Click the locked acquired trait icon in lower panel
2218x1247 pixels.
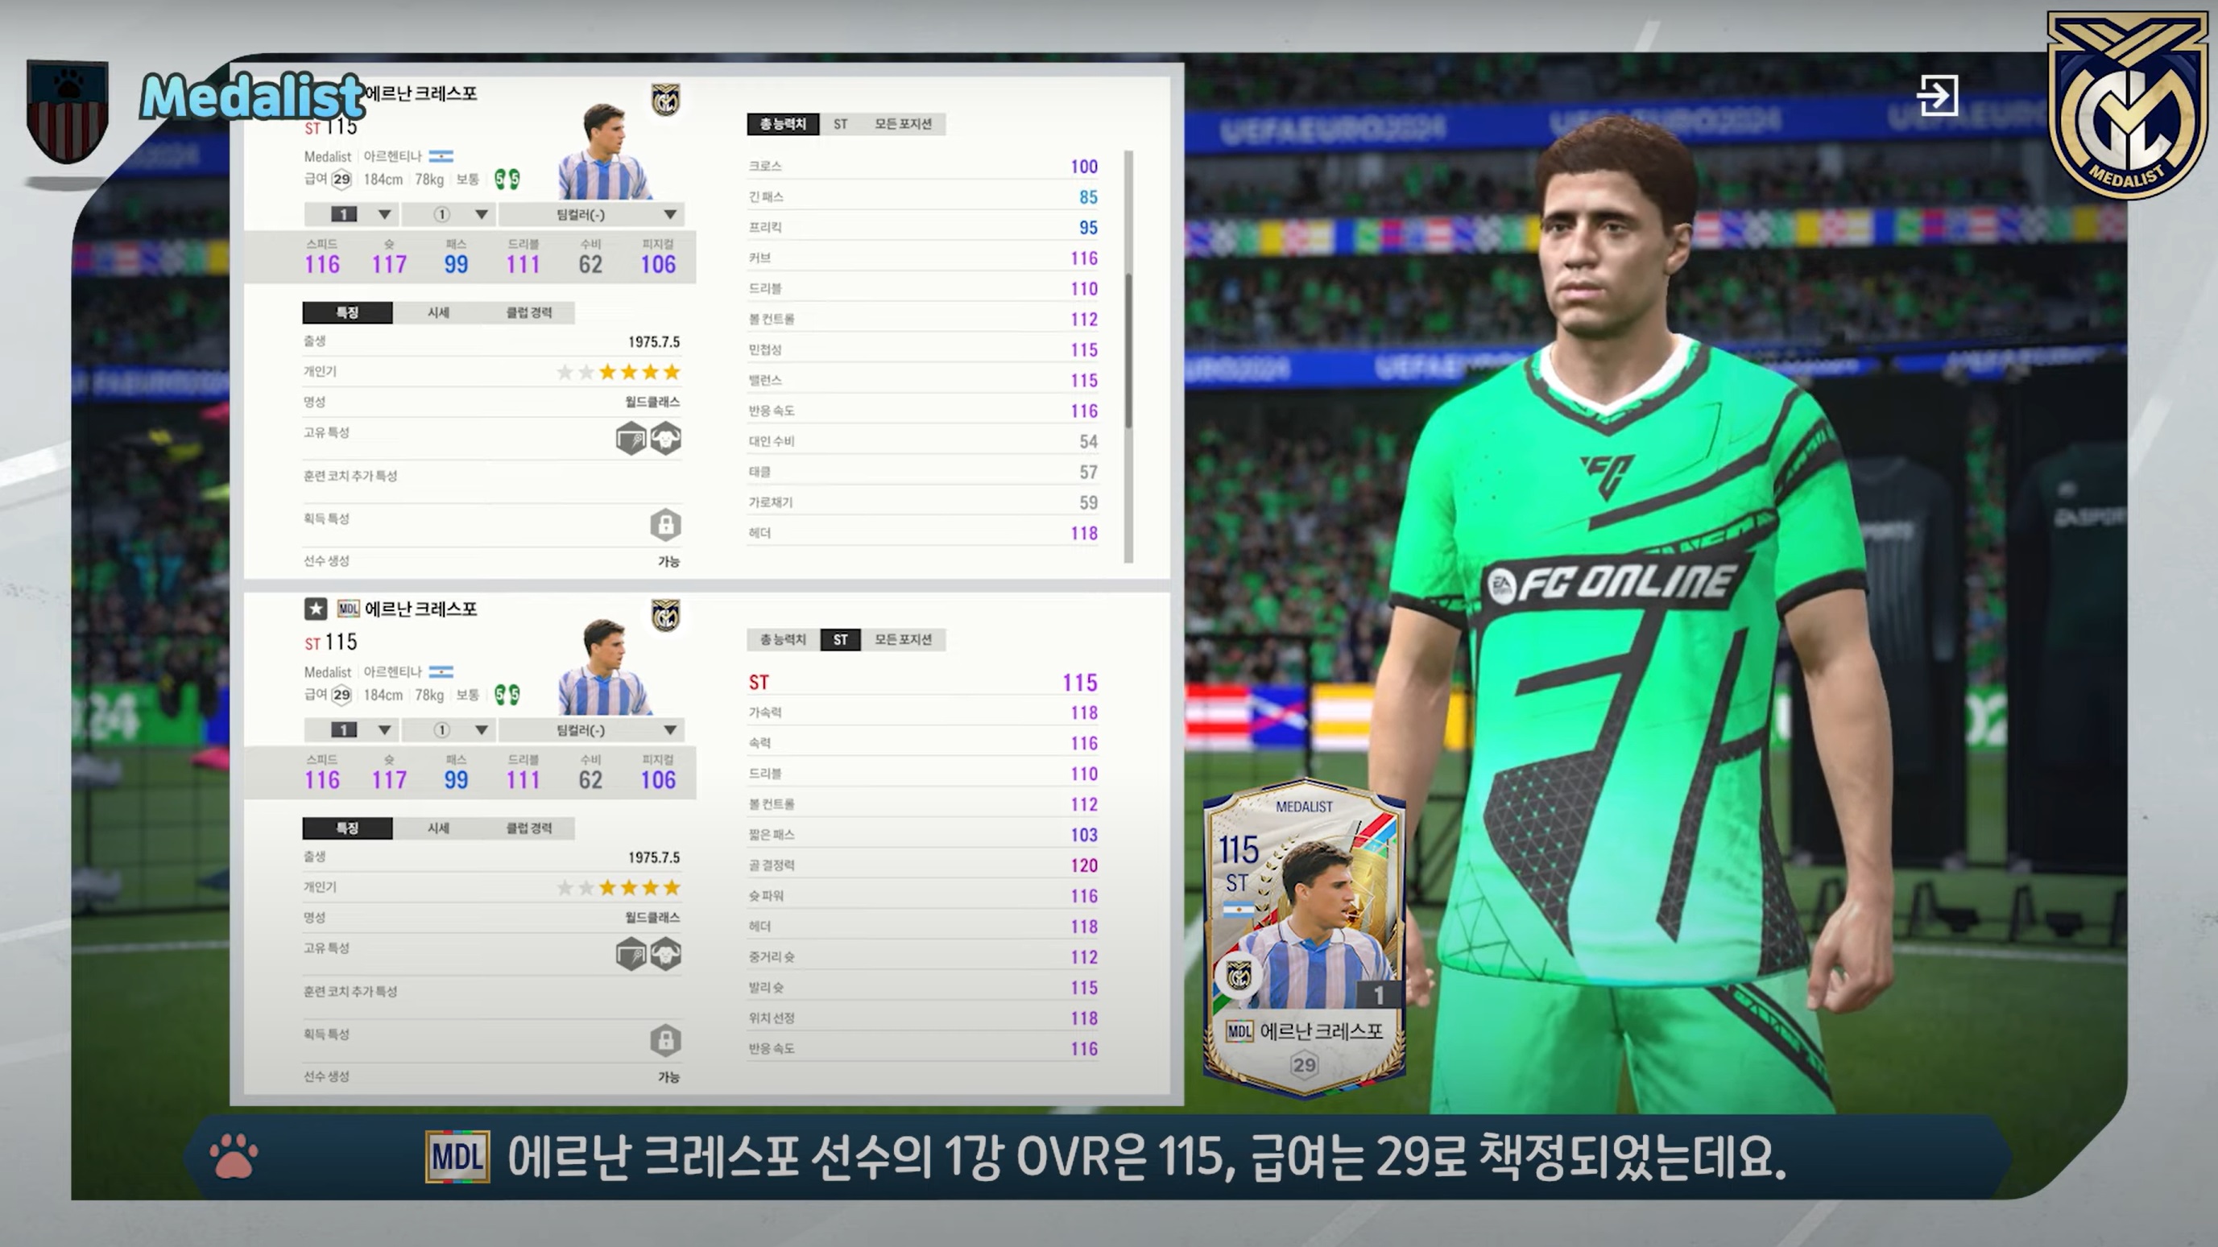(x=664, y=1039)
